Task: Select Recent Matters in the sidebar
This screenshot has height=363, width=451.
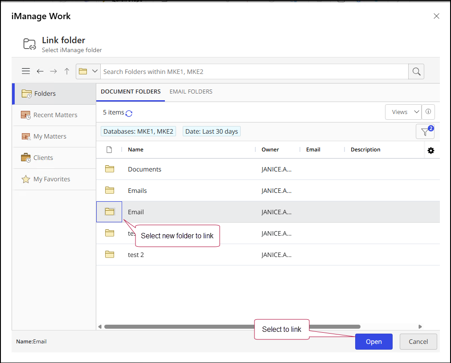Action: click(x=55, y=115)
